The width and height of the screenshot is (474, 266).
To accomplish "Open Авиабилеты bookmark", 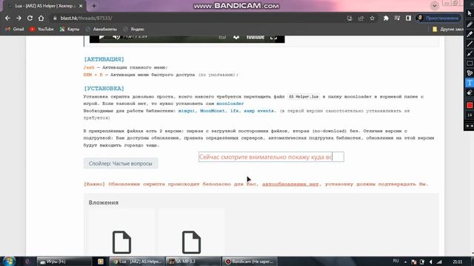I will [x=101, y=29].
